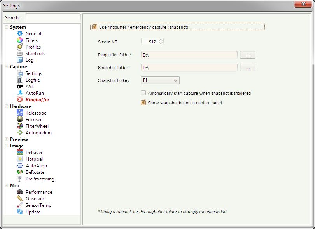Go to the Hotpixel settings page
The height and width of the screenshot is (229, 315).
[34, 159]
